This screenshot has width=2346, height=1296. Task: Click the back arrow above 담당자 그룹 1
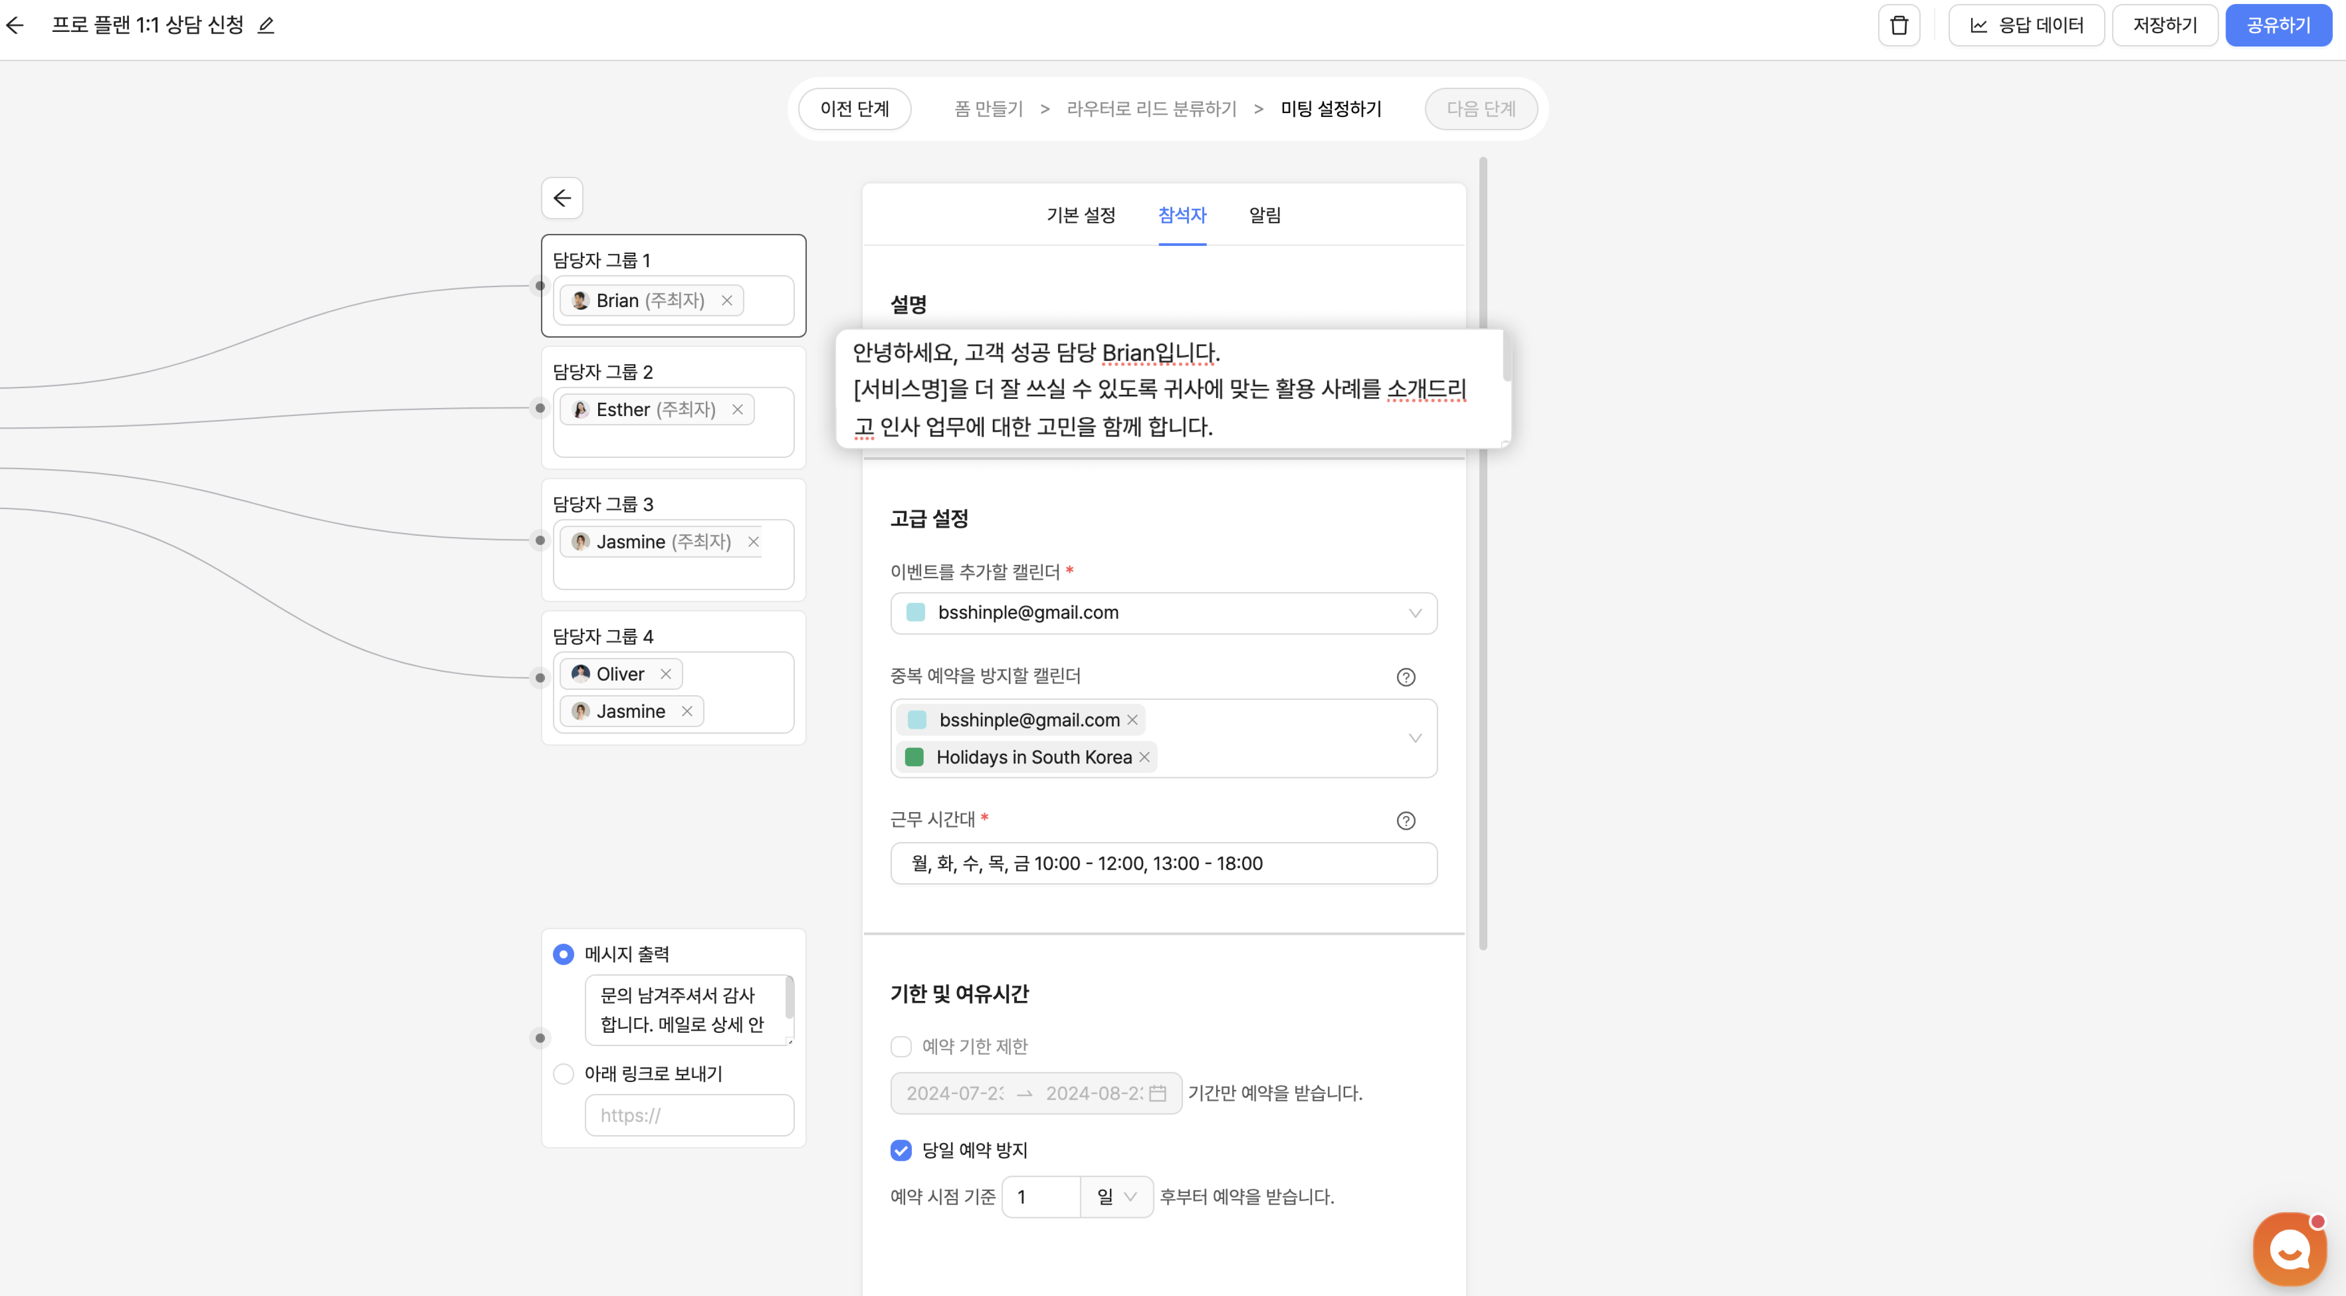tap(562, 198)
